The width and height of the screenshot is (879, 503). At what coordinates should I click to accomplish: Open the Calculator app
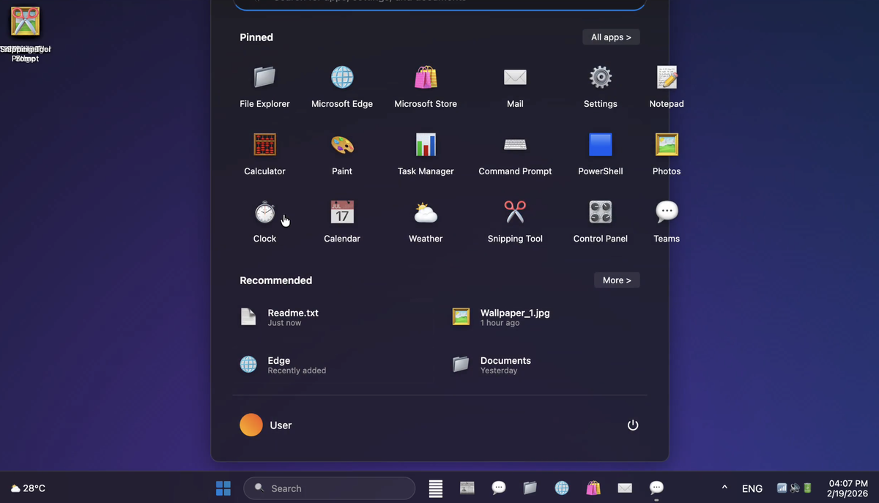click(x=264, y=154)
